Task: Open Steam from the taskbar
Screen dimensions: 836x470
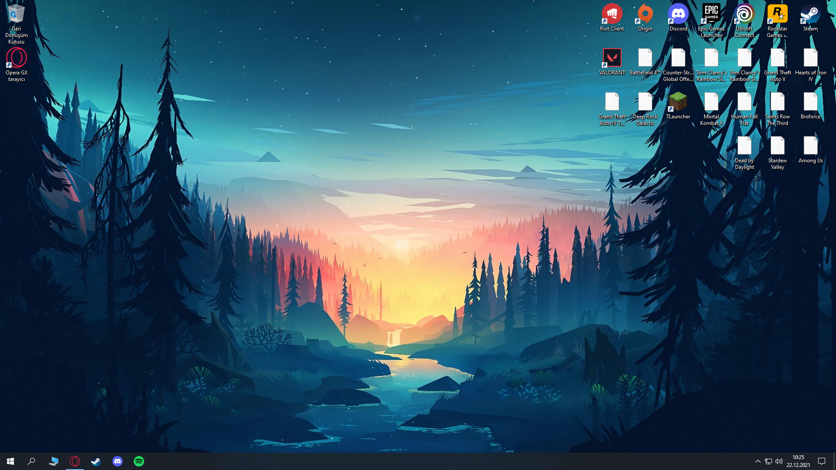Action: 96,461
